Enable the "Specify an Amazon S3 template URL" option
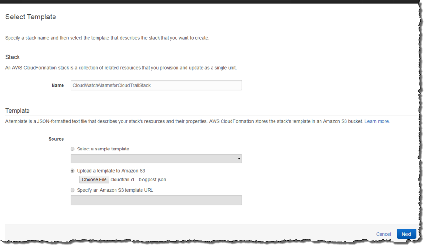The image size is (426, 247). click(x=72, y=190)
